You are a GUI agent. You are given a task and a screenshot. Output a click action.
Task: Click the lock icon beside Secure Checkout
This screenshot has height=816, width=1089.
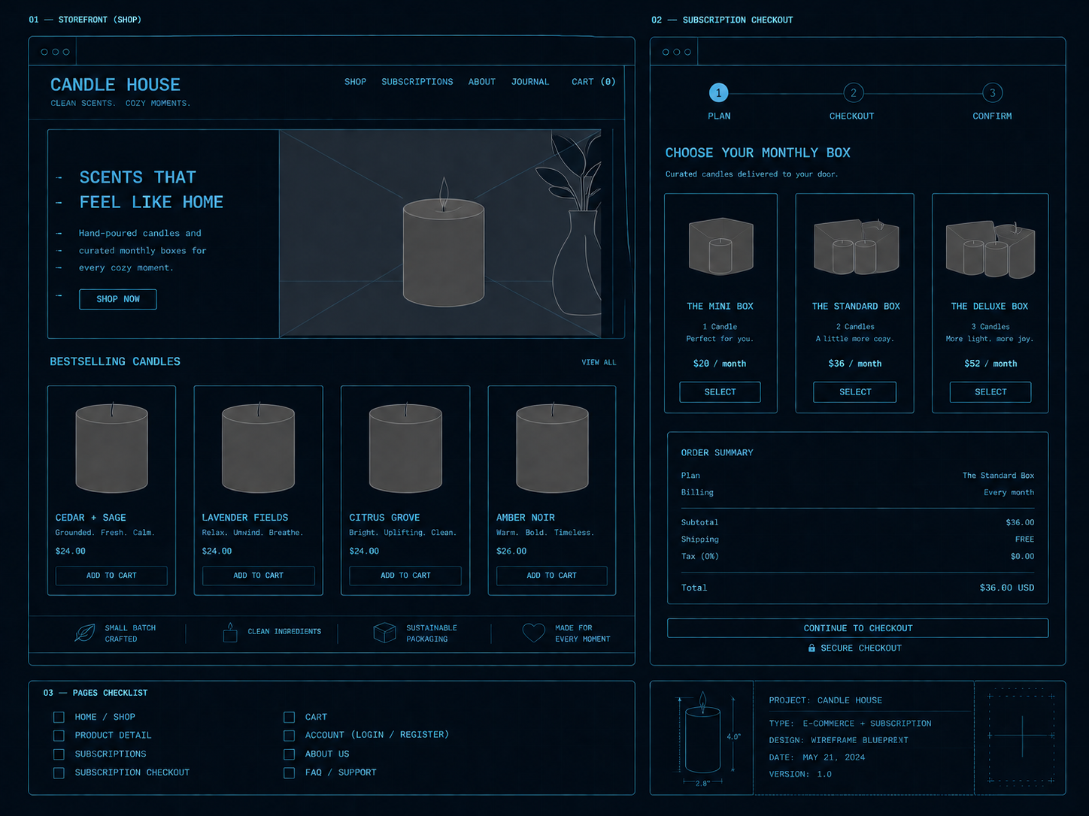[811, 648]
